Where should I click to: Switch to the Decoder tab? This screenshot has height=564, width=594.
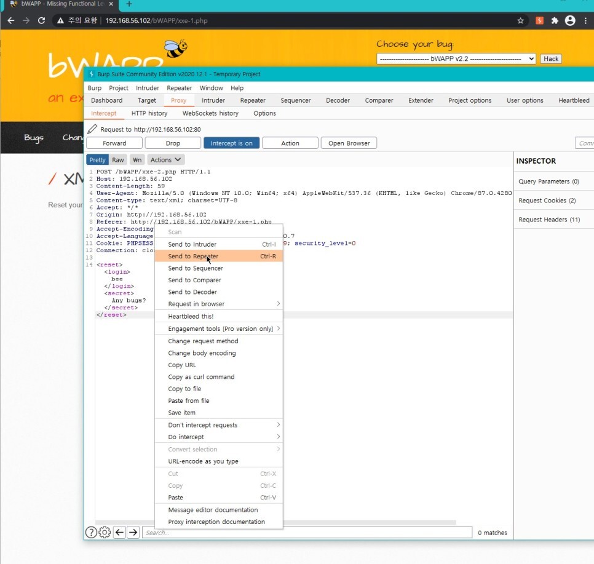tap(338, 100)
